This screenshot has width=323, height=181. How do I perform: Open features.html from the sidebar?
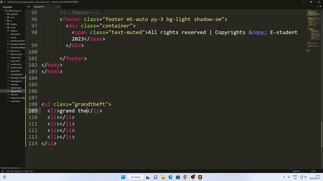tap(16, 54)
